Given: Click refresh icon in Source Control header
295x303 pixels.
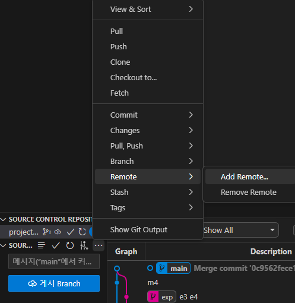Looking at the screenshot, I should pos(70,245).
